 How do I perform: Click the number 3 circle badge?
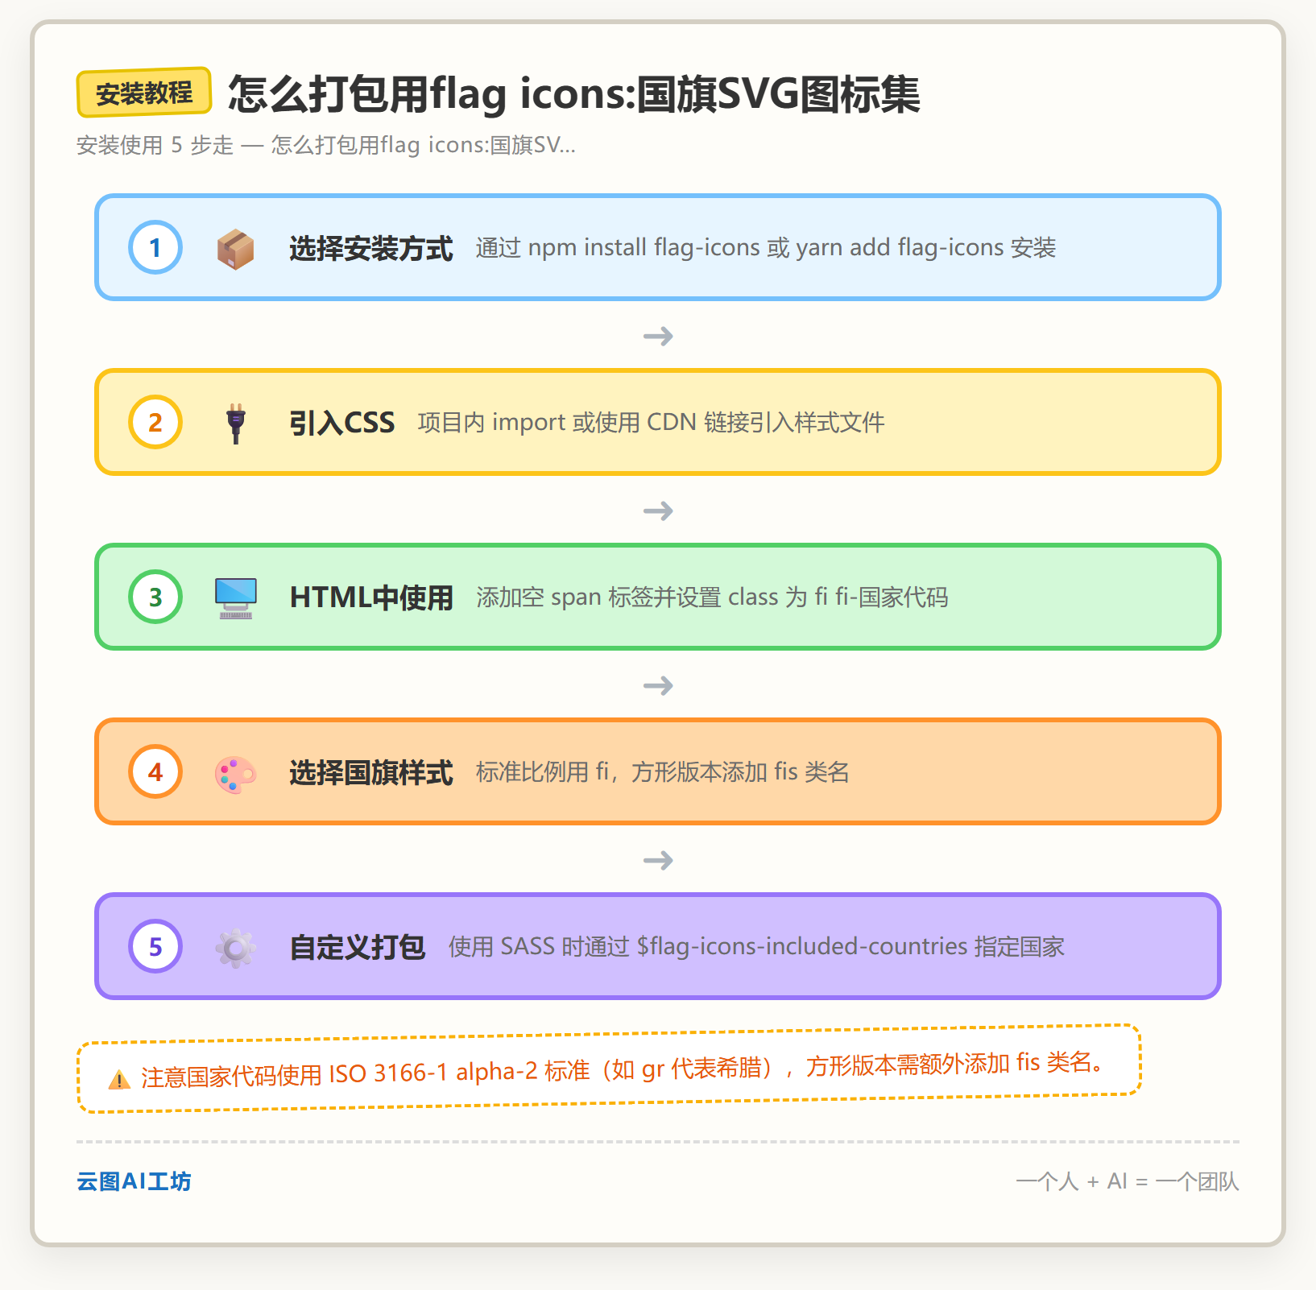155,597
